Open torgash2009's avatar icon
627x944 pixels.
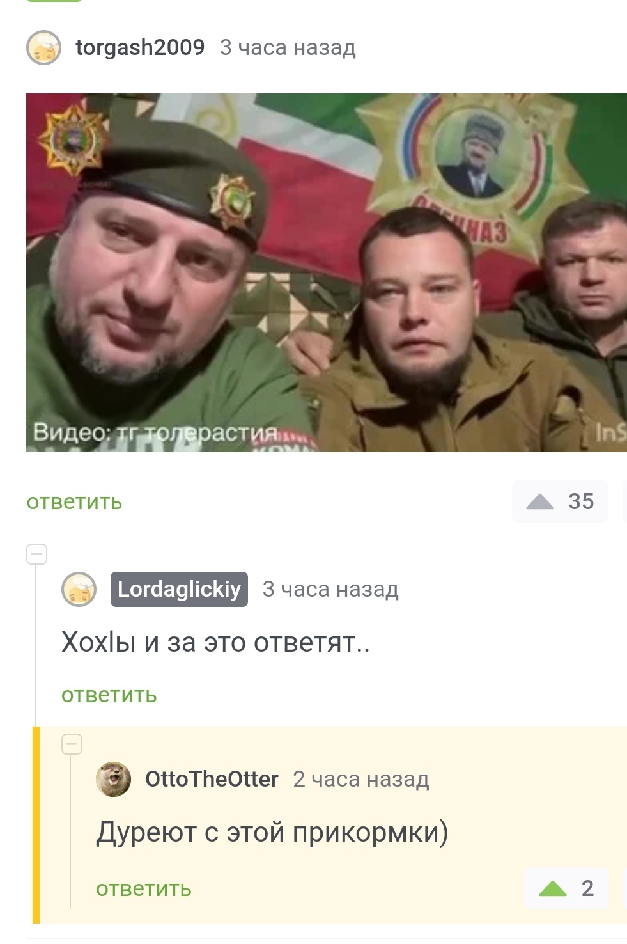(43, 47)
